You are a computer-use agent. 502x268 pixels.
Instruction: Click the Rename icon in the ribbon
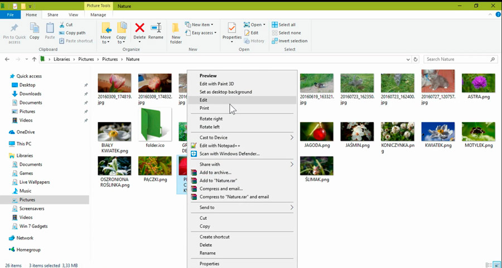156,28
